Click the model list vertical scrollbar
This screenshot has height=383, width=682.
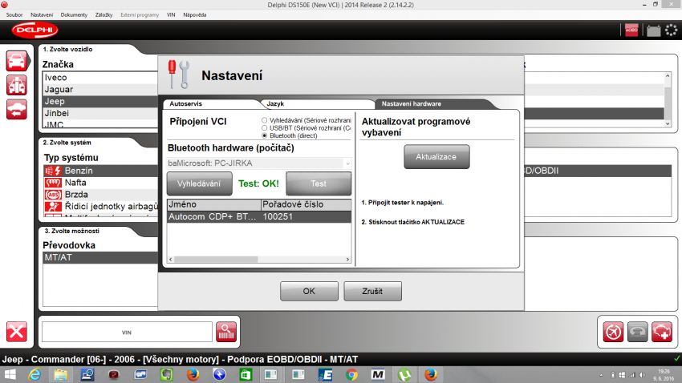[668, 100]
